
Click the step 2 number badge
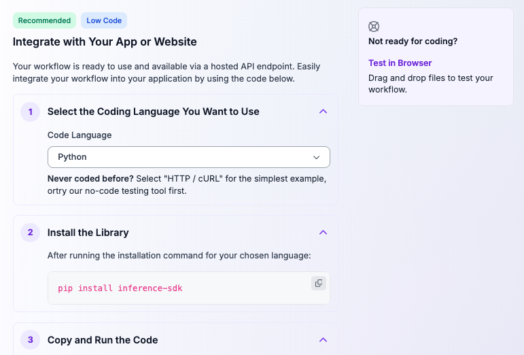(30, 233)
